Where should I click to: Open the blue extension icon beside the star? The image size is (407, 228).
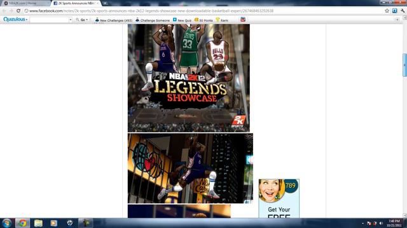point(394,11)
